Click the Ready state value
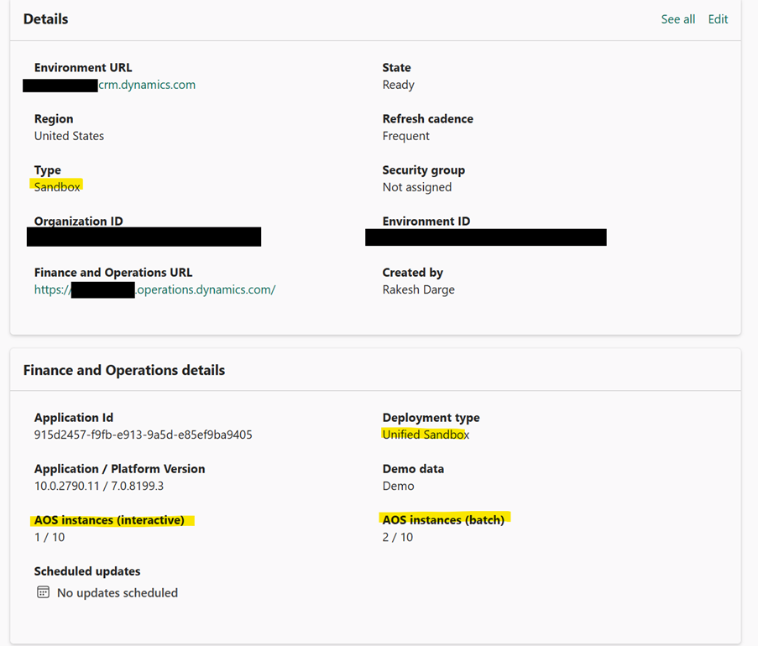The image size is (758, 646). 399,85
